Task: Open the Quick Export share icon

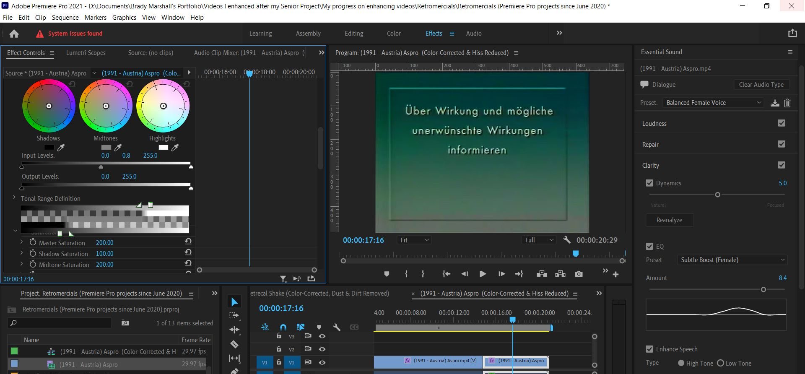Action: 792,33
